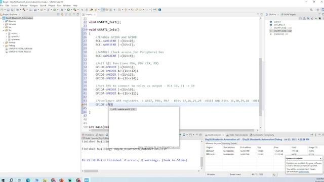Viewport: 324px width, 182px height.
Task: Expand the Includes folder
Action: click(x=4, y=24)
